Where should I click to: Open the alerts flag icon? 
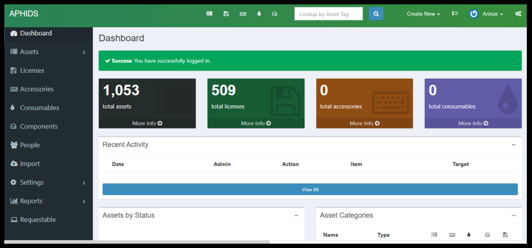(455, 14)
